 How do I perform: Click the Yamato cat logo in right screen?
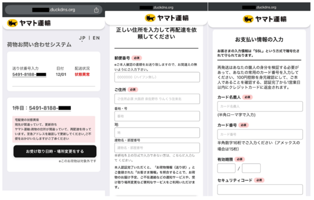click(248, 19)
